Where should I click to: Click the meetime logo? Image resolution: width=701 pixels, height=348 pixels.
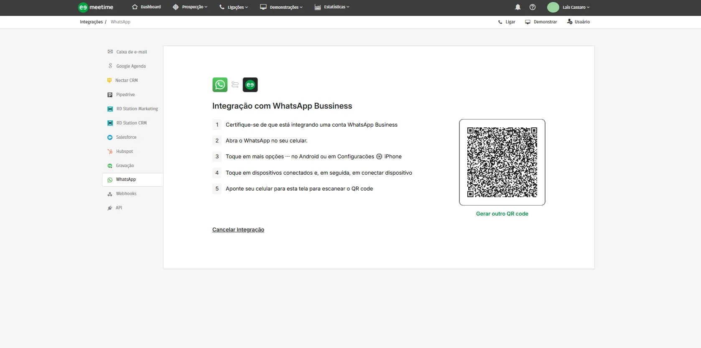click(x=96, y=7)
